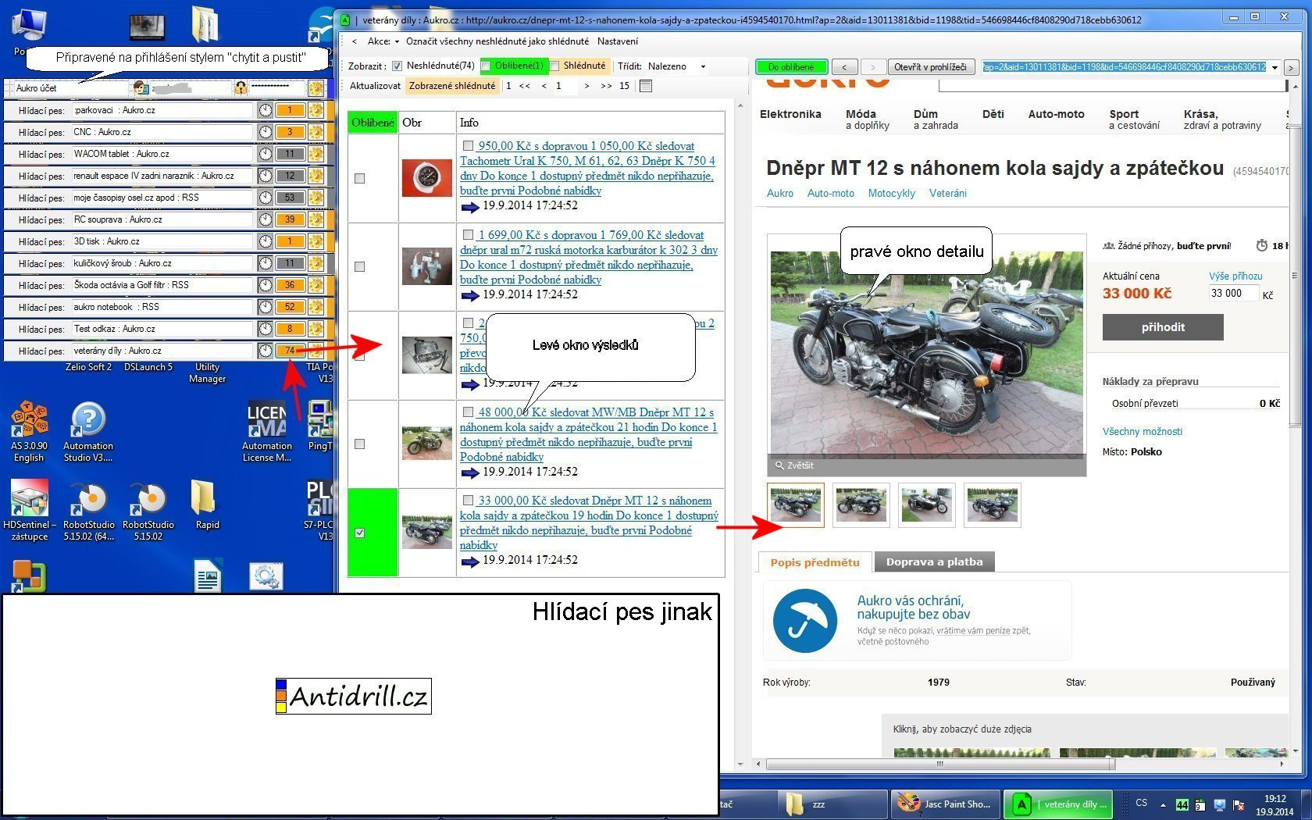Viewport: 1312px width, 820px height.
Task: Click the previous page '<' pager arrow
Action: (x=544, y=86)
